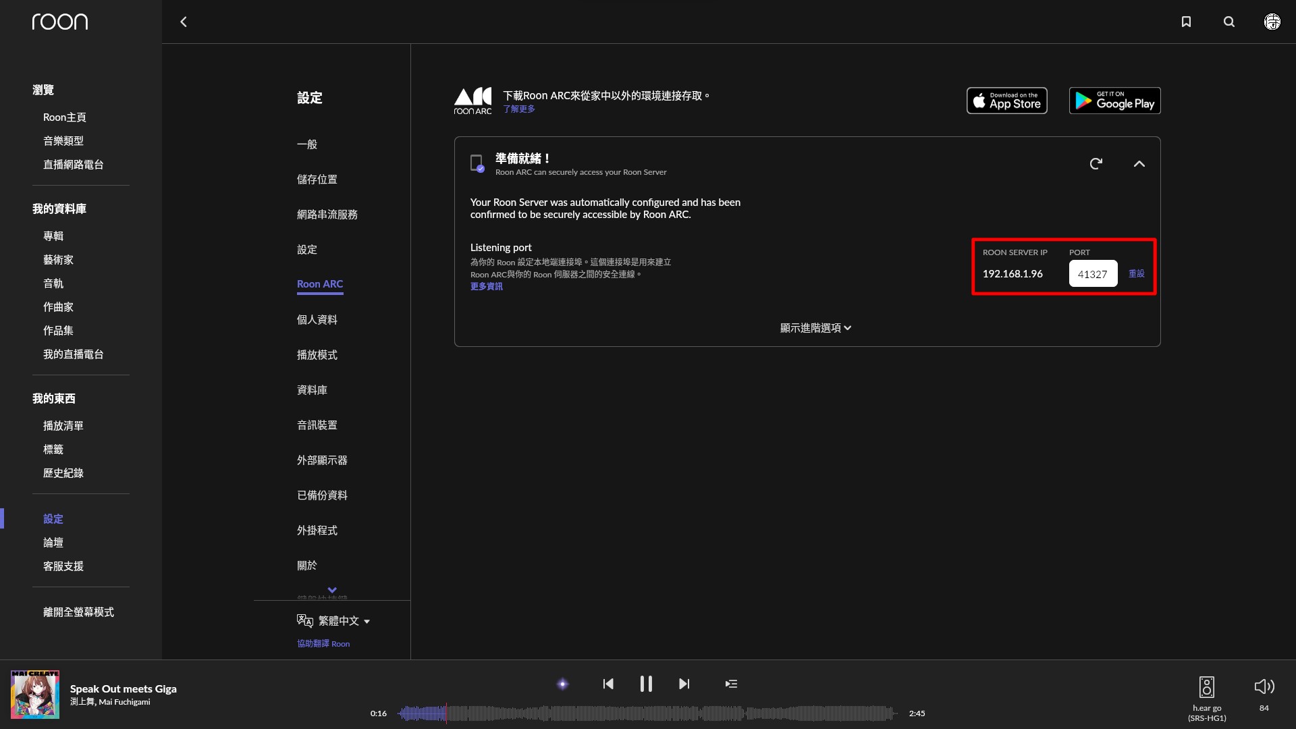This screenshot has height=729, width=1296.
Task: Select the 個人資料 settings tab
Action: point(317,319)
